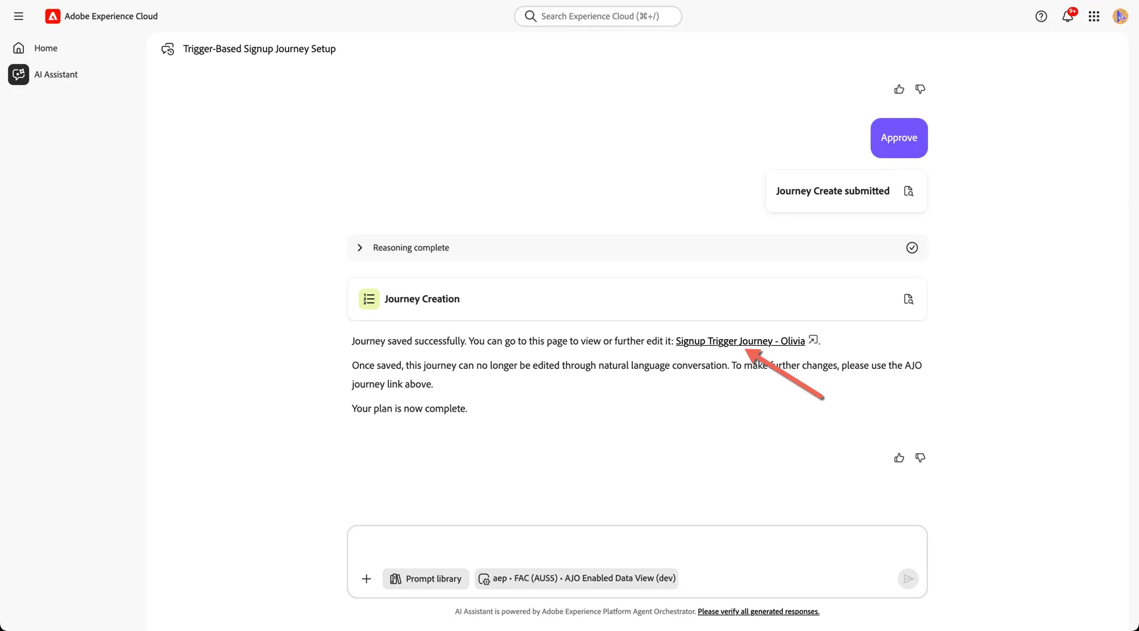This screenshot has height=631, width=1139.
Task: Click the Approve message bubble
Action: [899, 138]
